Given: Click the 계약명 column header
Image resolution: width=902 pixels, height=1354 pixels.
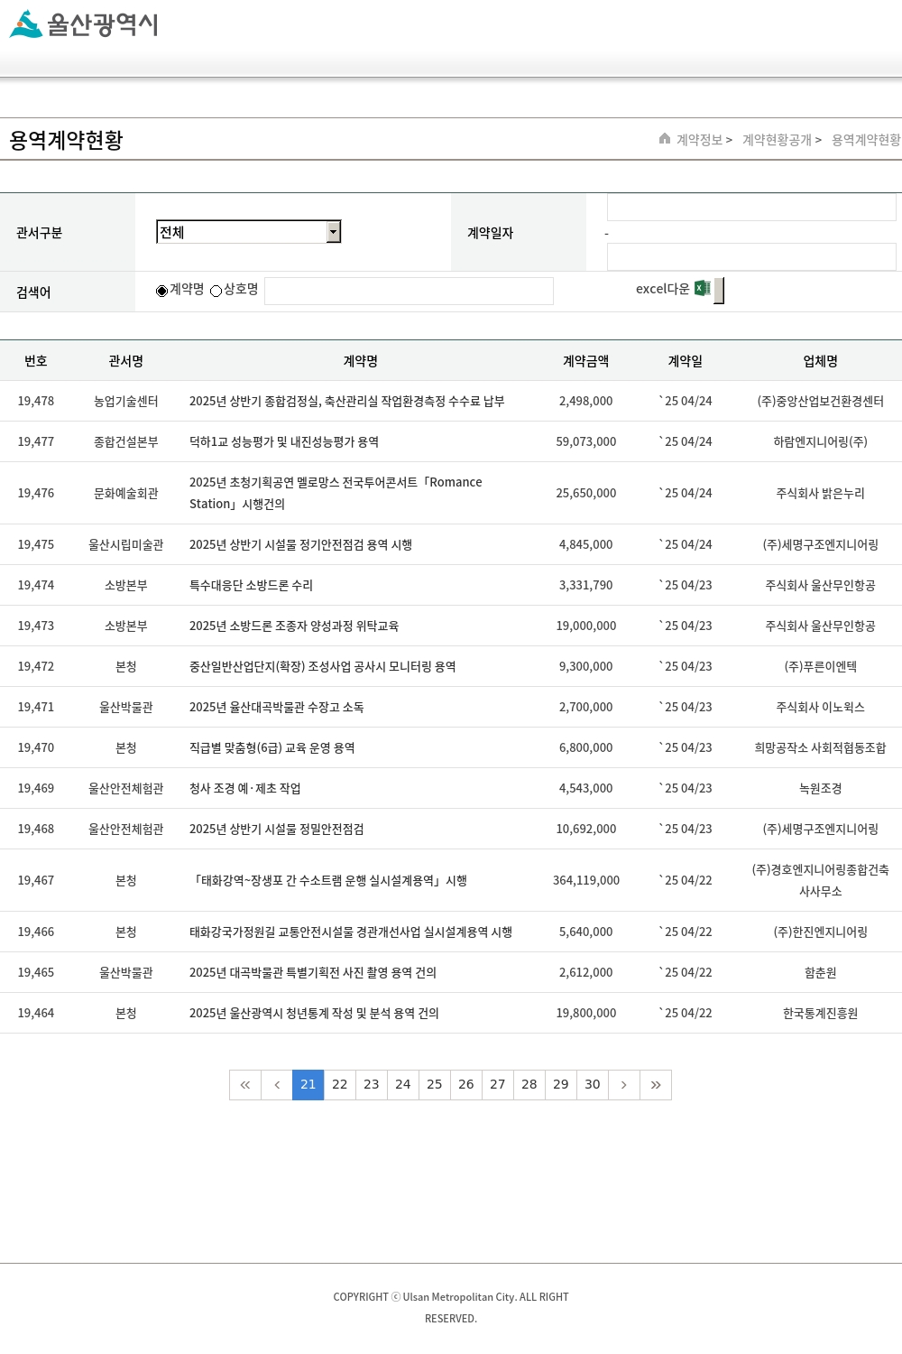Looking at the screenshot, I should (361, 361).
